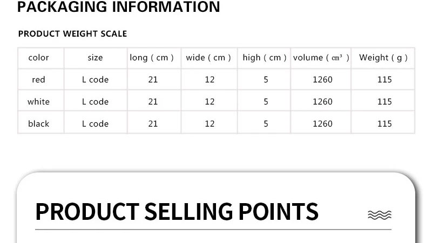
Task: Click the 5 height in white row
Action: [x=266, y=102]
